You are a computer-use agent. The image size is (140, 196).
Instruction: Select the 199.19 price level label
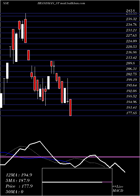click(131, 80)
